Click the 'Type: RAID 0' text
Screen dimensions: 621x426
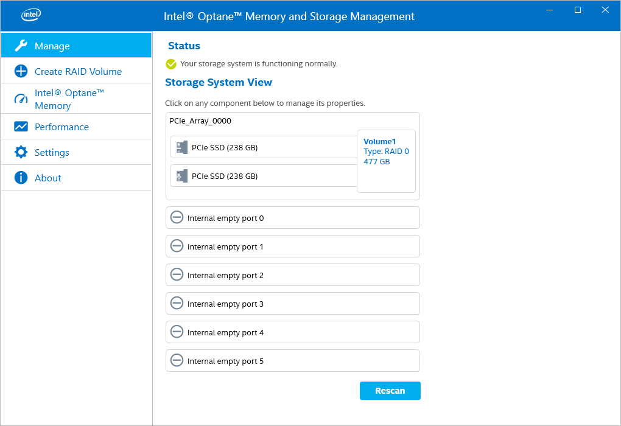pyautogui.click(x=386, y=152)
